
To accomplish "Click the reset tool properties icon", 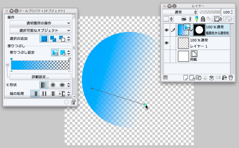I will [66, 102].
